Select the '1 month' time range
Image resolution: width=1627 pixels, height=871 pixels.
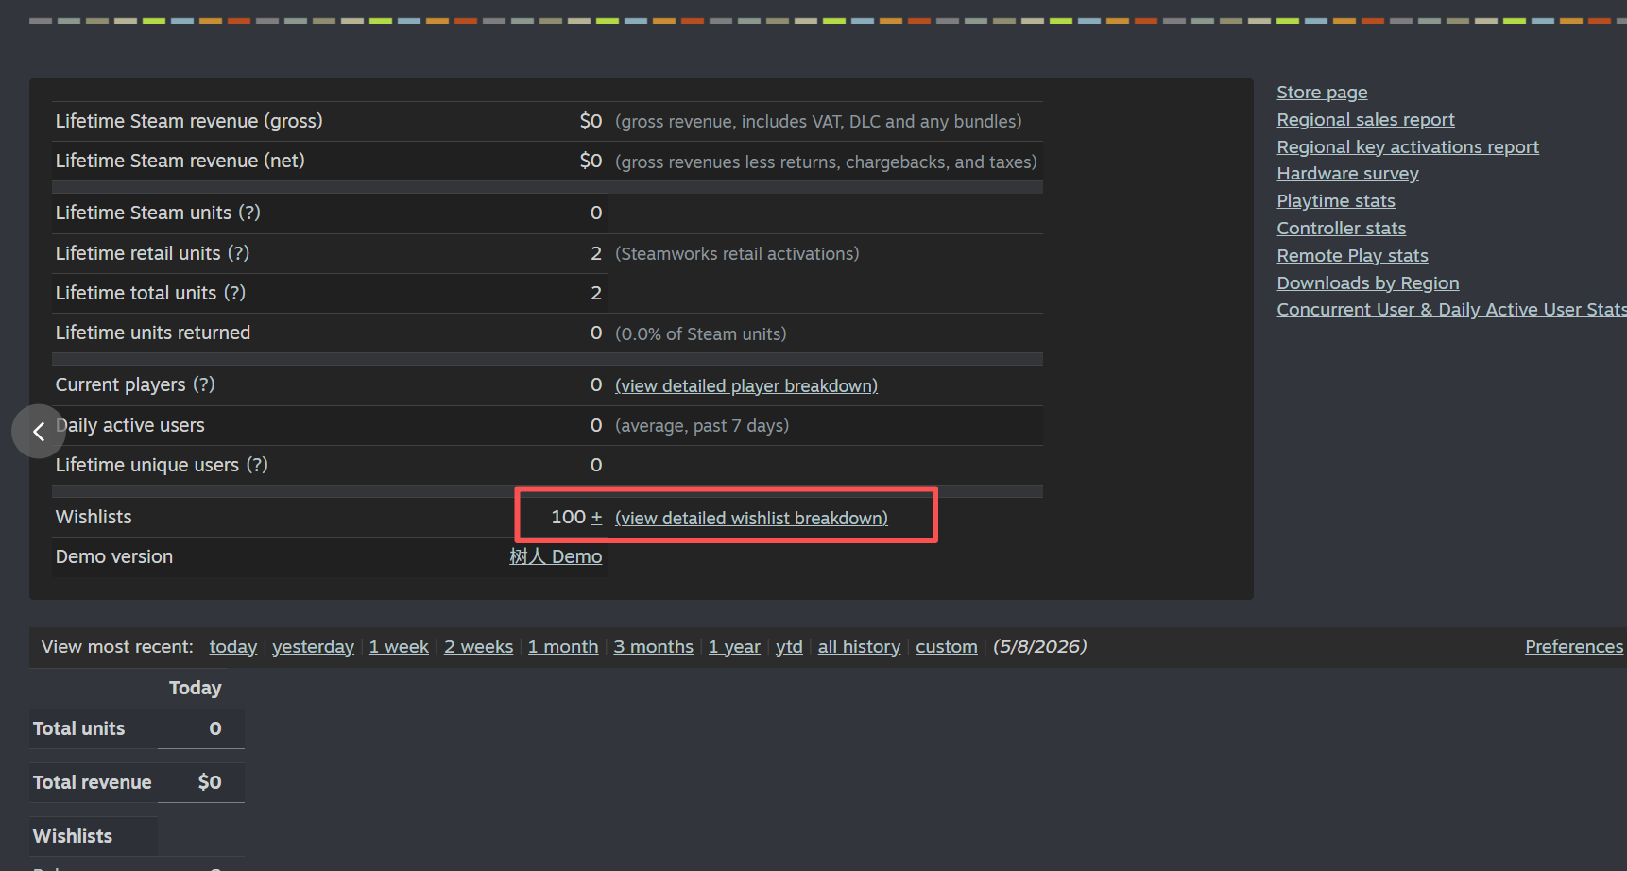[563, 647]
